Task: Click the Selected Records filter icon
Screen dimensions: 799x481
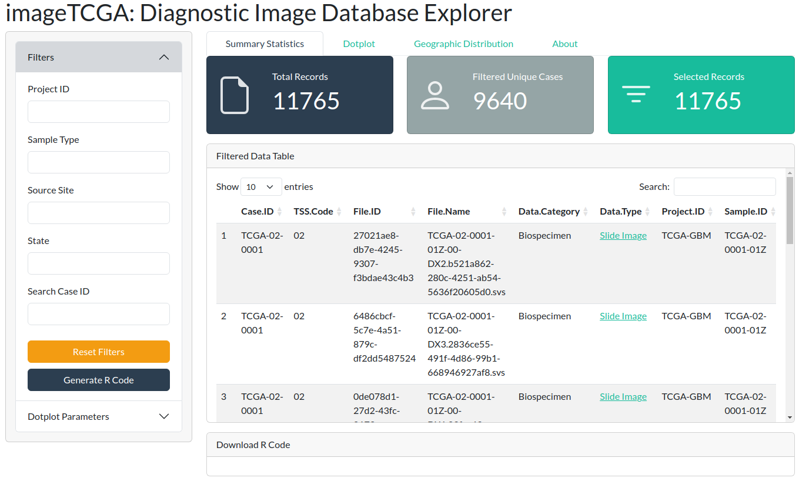Action: [636, 95]
